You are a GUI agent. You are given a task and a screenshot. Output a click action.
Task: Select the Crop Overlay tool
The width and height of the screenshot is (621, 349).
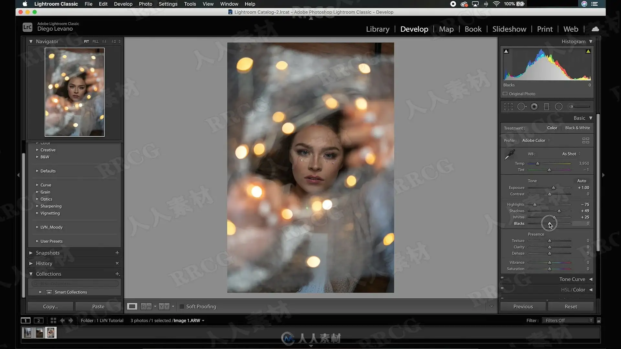(x=508, y=107)
